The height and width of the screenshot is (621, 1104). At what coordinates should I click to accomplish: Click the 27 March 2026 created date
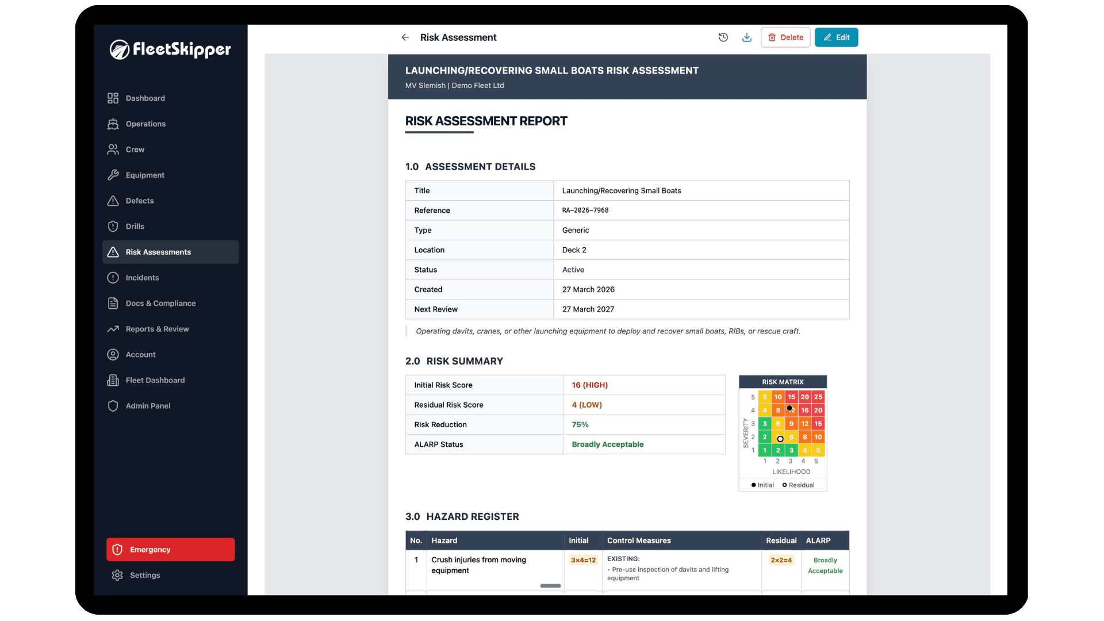pos(588,290)
